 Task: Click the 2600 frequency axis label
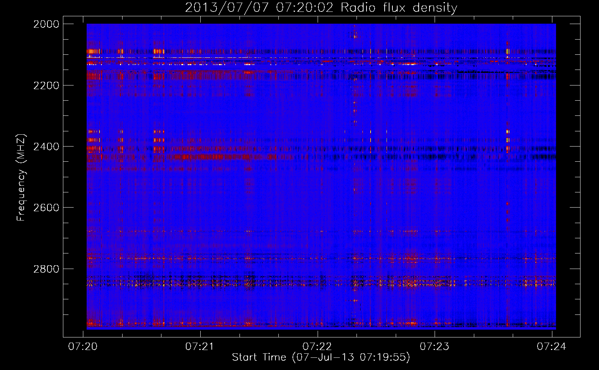tap(46, 208)
